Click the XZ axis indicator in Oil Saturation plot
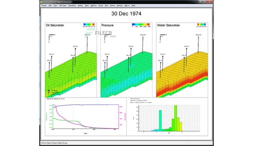Image resolution: width=253 pixels, height=146 pixels. point(51,37)
